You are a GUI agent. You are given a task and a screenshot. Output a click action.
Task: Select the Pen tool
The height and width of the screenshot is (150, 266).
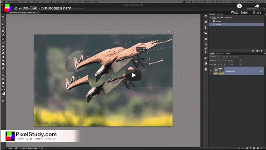tap(3, 68)
